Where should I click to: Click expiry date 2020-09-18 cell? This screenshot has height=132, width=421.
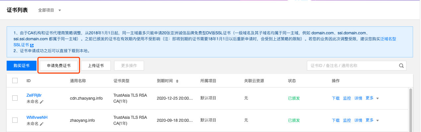point(175,120)
